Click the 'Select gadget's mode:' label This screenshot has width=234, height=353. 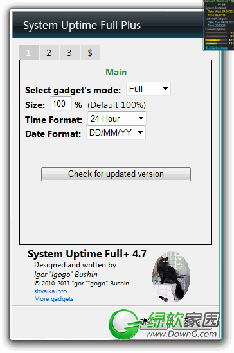click(73, 90)
